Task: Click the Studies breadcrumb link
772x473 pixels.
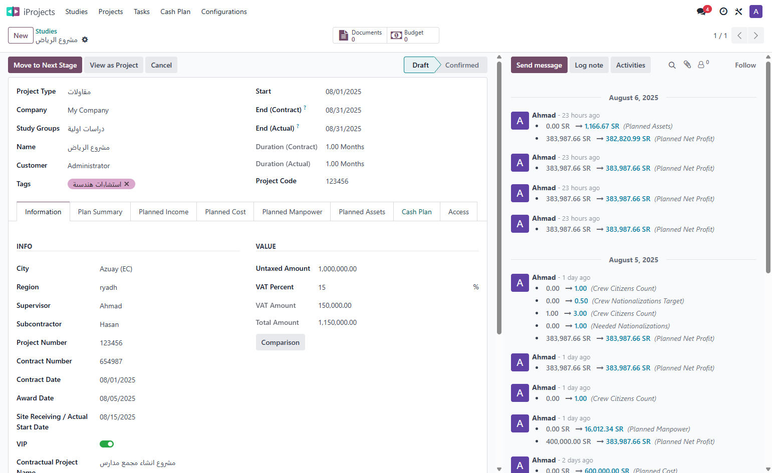Action: point(46,31)
